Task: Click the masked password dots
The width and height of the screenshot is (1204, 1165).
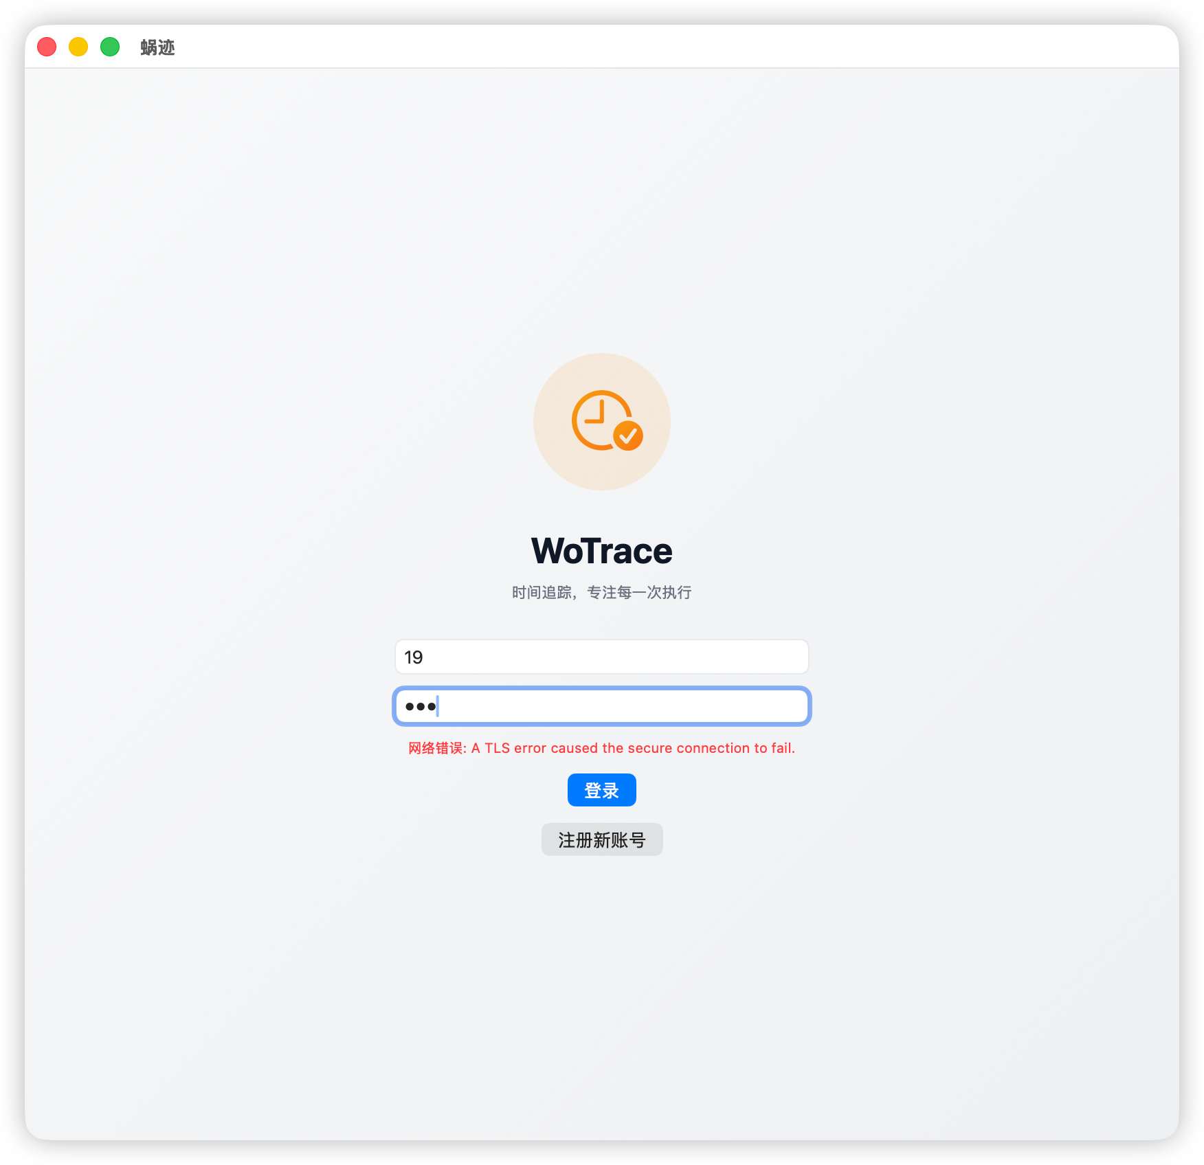Action: click(x=421, y=706)
